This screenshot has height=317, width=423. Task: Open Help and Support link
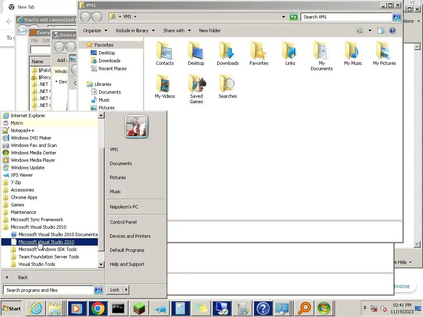[x=127, y=264]
